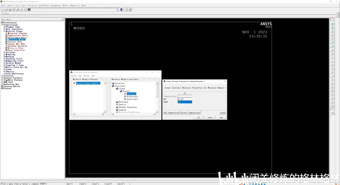Select Orthotropic in Material Models Available

coord(132,96)
